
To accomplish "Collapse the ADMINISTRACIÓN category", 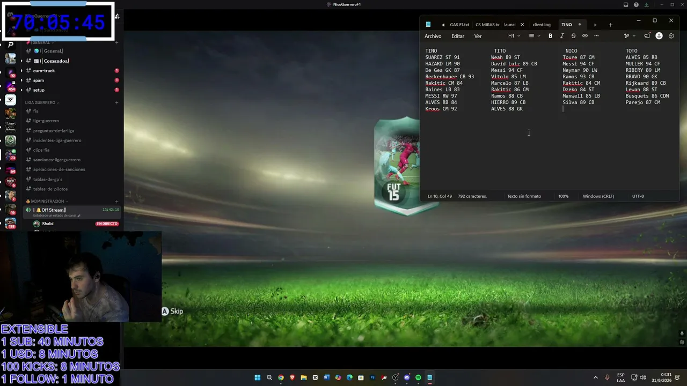I will (46, 201).
